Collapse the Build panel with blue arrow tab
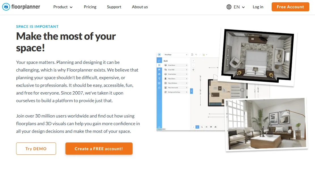Viewport: 315px width, 170px height. pyautogui.click(x=191, y=91)
